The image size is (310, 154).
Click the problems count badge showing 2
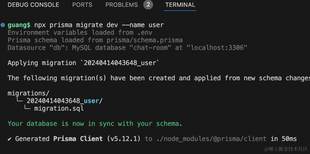coord(148,5)
